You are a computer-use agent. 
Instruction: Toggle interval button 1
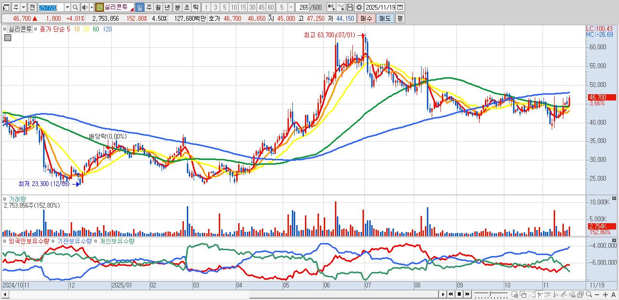(206, 7)
